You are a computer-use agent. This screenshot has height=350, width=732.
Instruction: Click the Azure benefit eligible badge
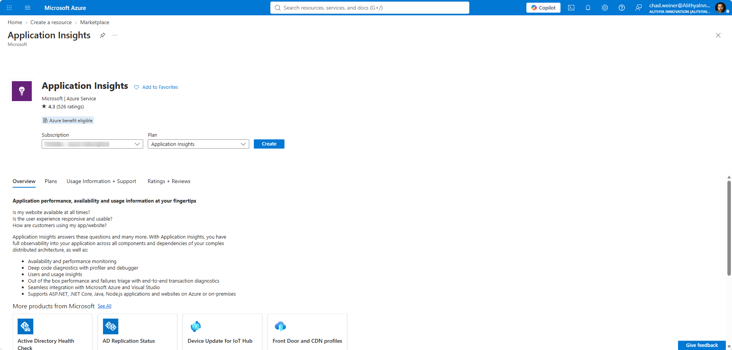click(x=68, y=121)
